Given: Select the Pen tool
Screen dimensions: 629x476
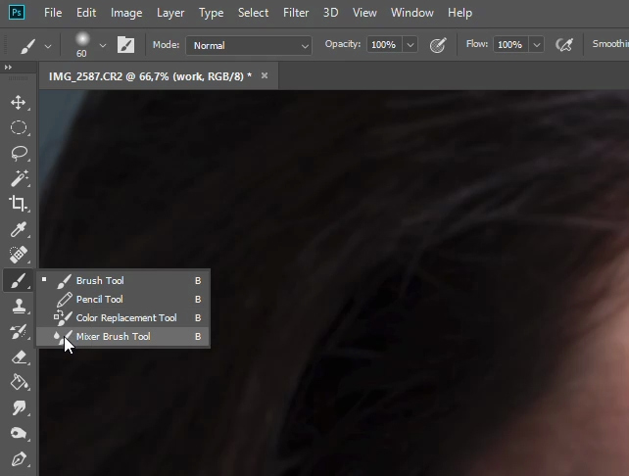Looking at the screenshot, I should [19, 459].
